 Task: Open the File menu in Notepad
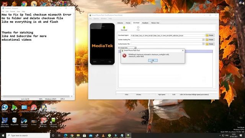(x=3, y=11)
